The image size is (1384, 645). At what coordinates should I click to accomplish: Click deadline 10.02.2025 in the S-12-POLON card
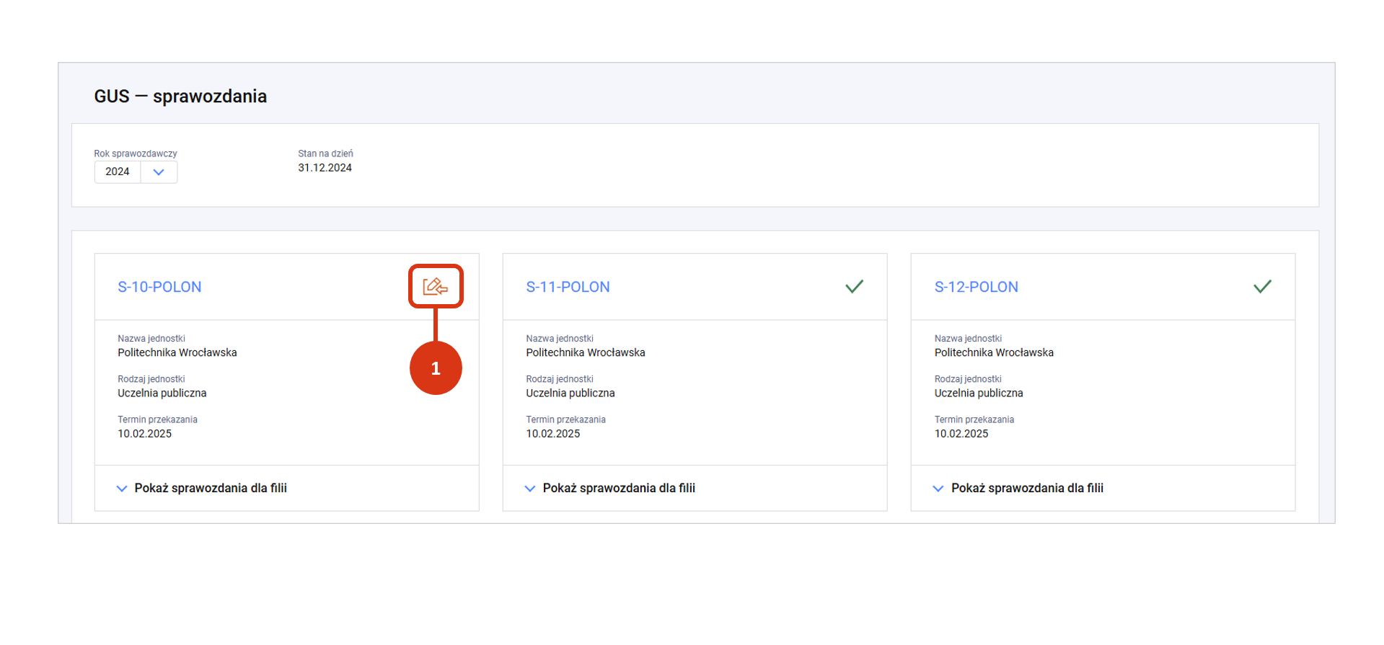coord(961,434)
